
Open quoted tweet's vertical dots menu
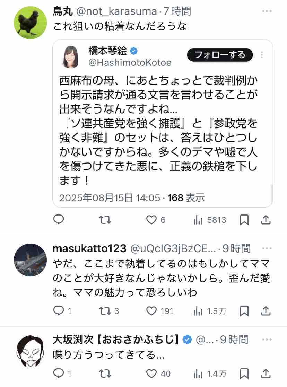click(x=262, y=55)
